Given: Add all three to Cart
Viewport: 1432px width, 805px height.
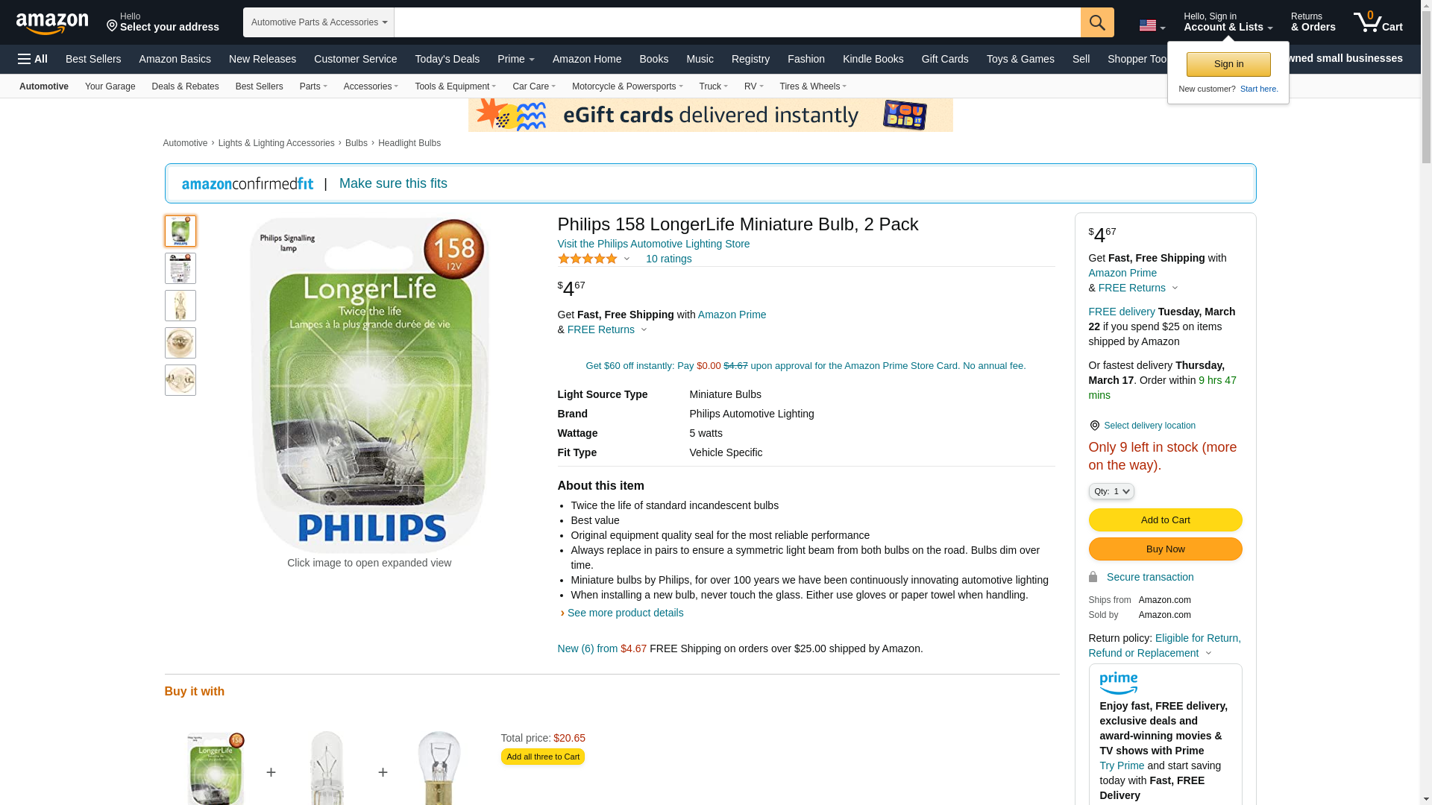Looking at the screenshot, I should pos(542,757).
